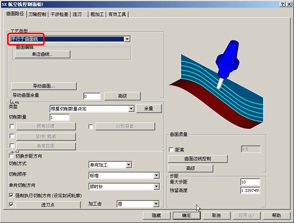294x223 pixels.
Task: Confirm with the 确定 button
Action: tap(187, 216)
